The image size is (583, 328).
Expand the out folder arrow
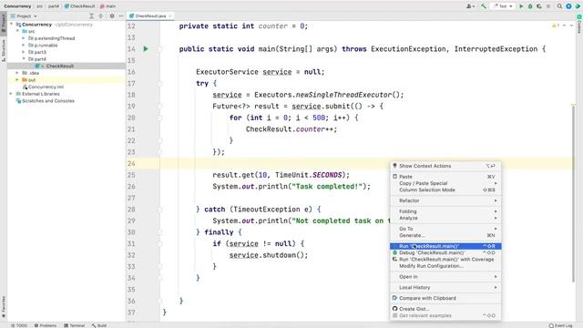point(17,80)
